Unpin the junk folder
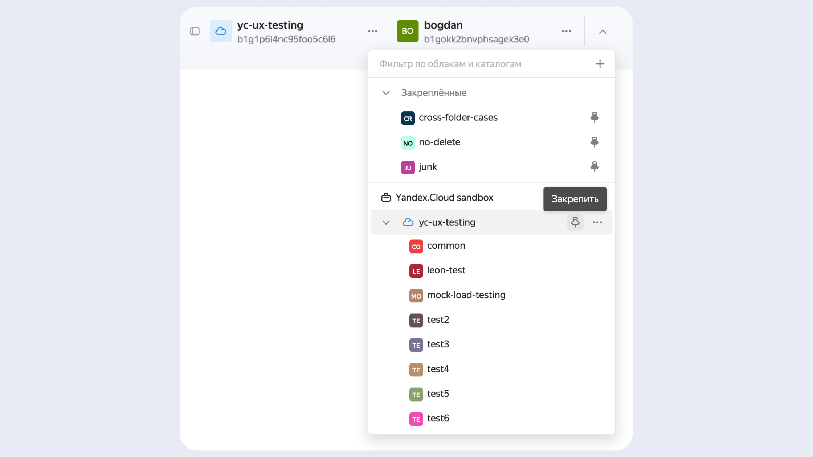This screenshot has height=457, width=813. pos(595,167)
